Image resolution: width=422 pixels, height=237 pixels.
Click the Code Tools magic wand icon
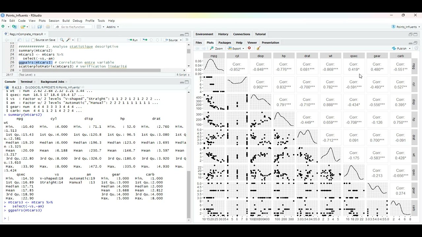[x=69, y=40]
